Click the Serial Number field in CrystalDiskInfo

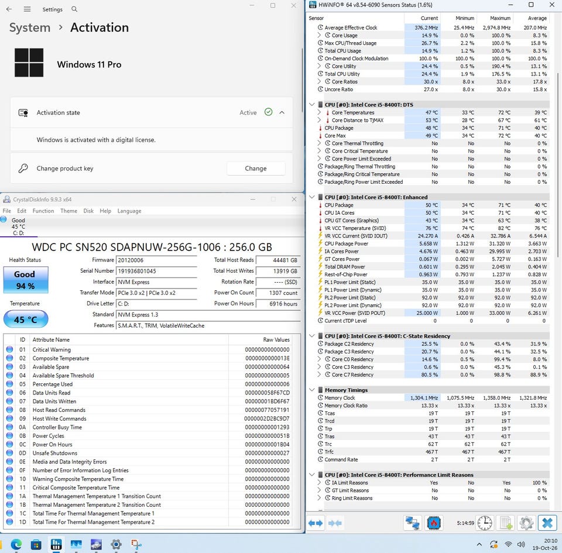tap(156, 271)
